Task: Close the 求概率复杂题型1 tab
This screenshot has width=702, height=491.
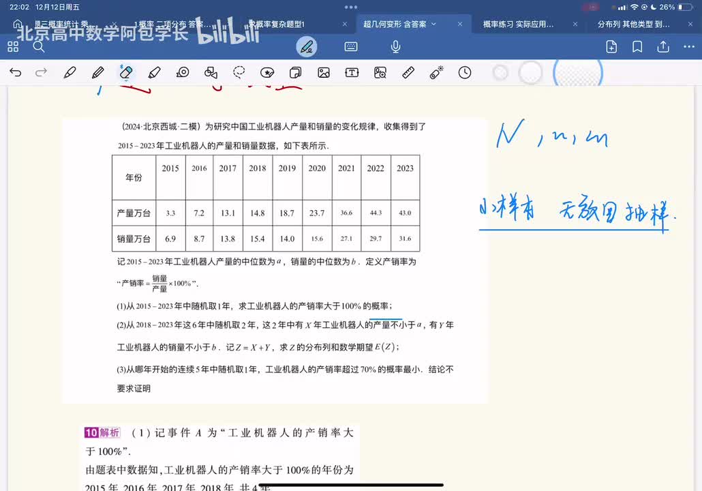Action: point(345,24)
